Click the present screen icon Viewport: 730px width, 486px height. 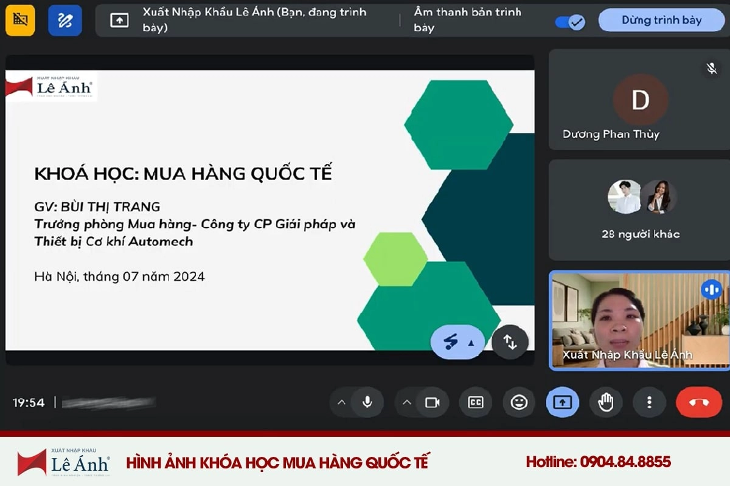tap(562, 402)
